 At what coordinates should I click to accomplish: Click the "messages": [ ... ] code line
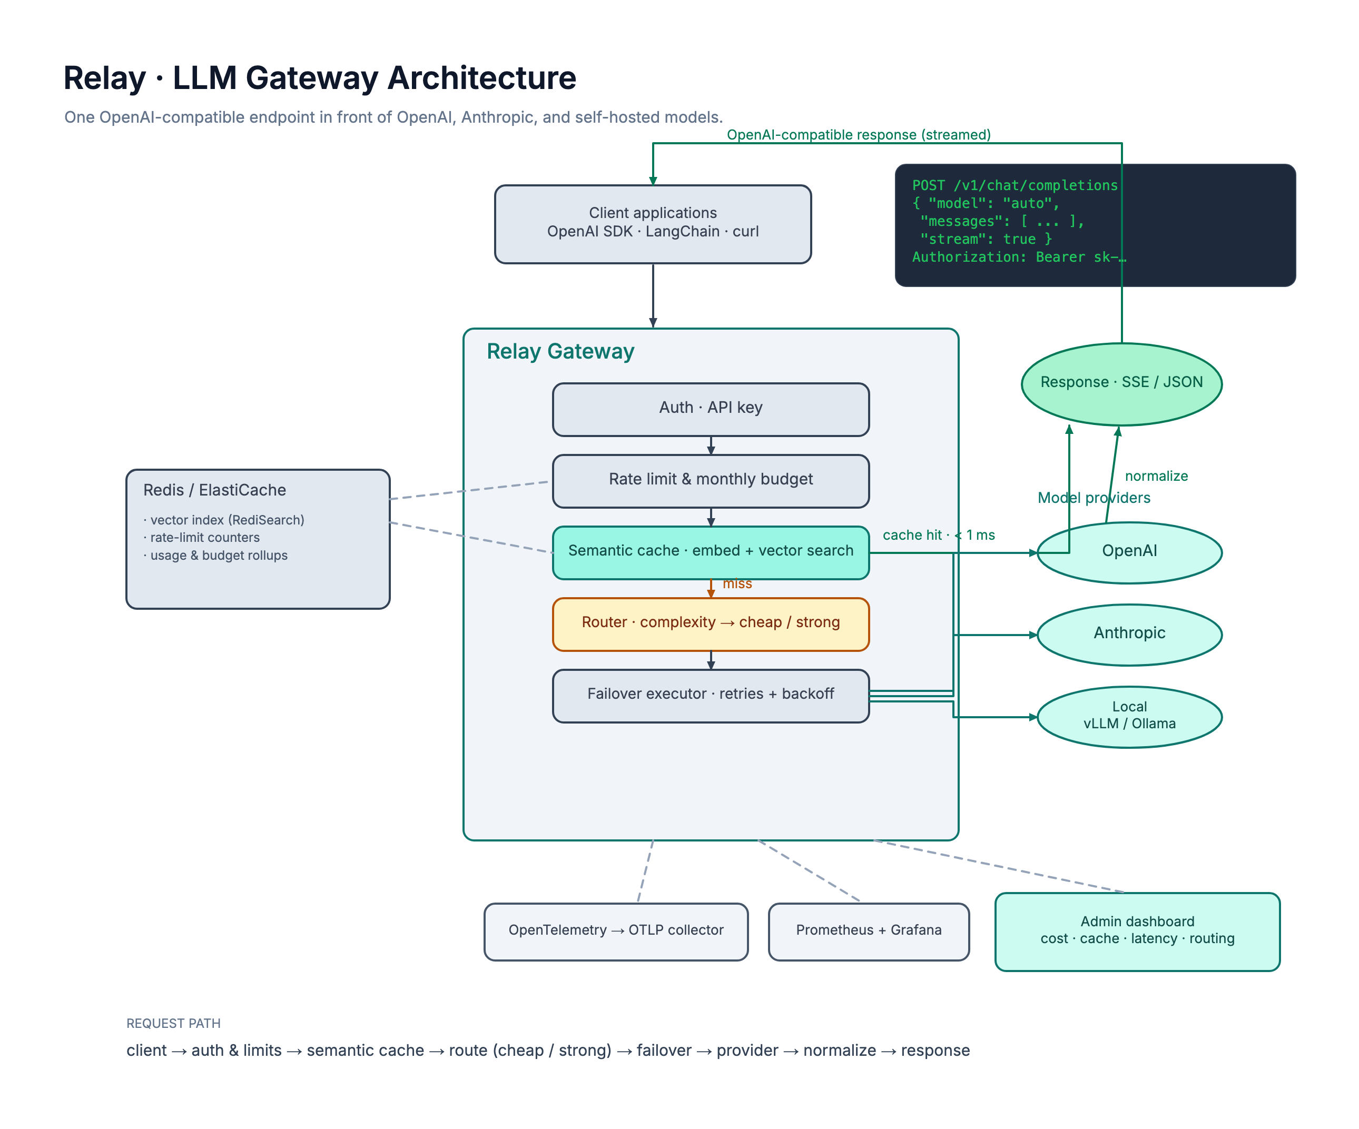click(x=1002, y=221)
